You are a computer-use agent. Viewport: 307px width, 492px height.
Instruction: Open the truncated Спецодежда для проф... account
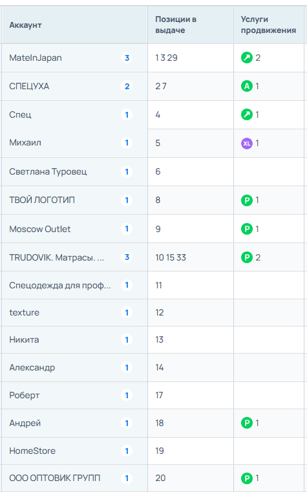60,286
